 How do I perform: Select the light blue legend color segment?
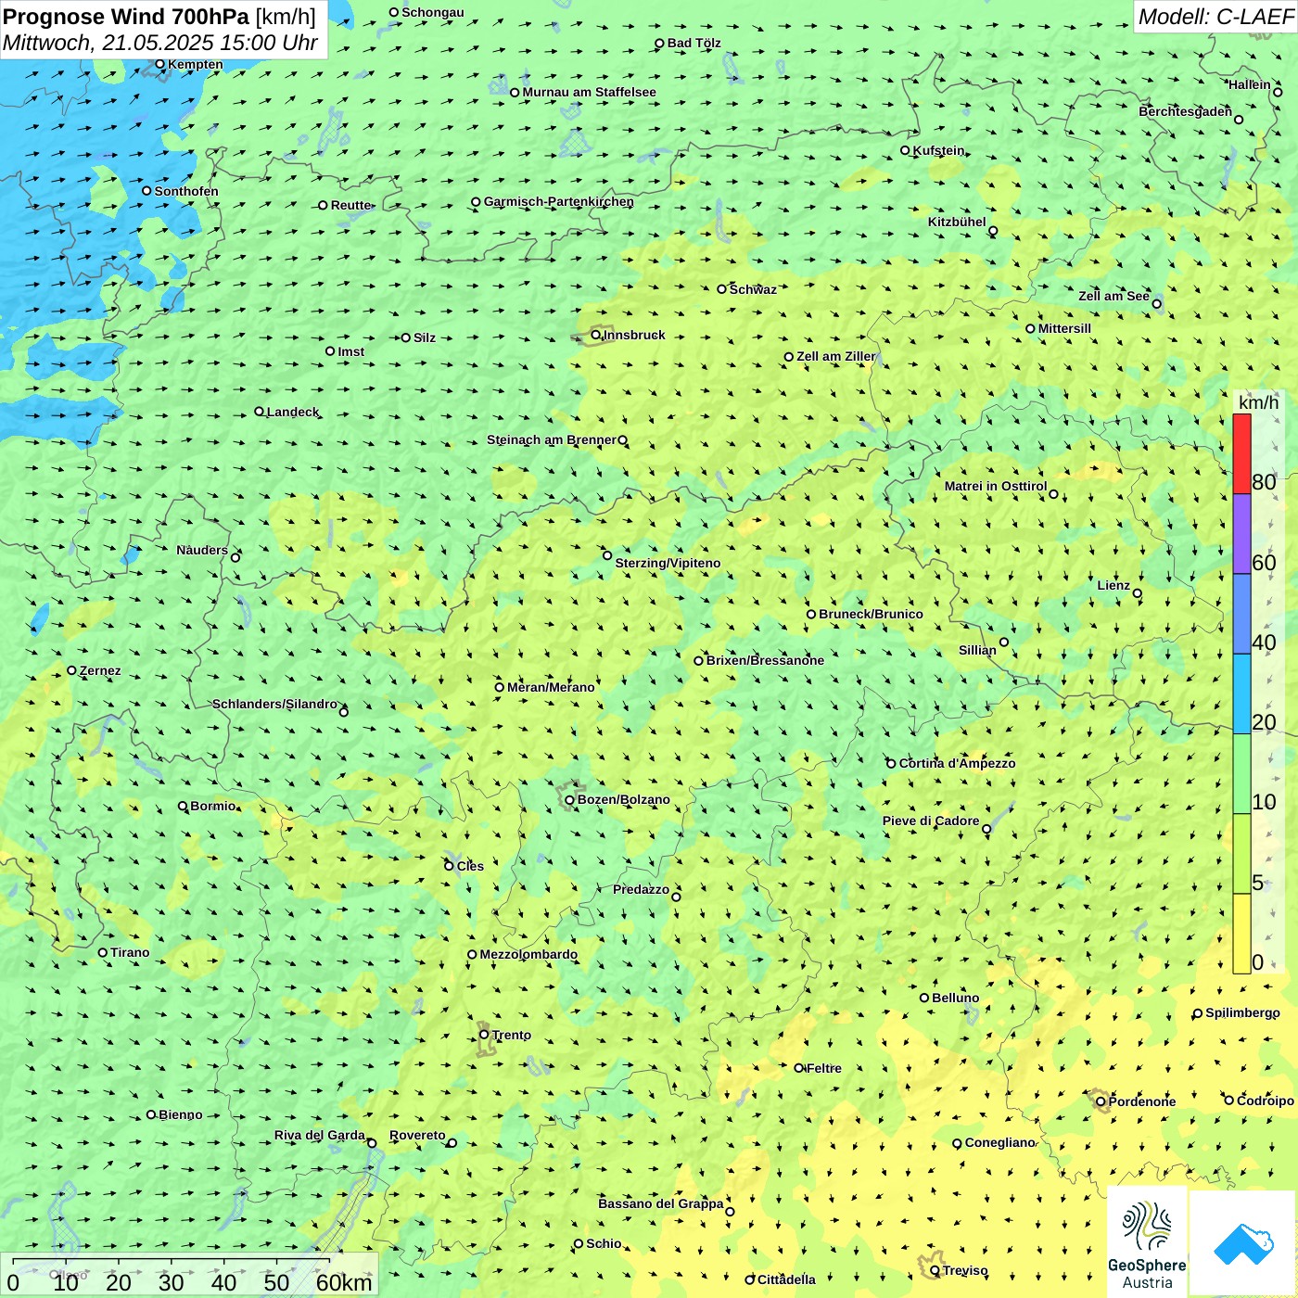(1242, 694)
